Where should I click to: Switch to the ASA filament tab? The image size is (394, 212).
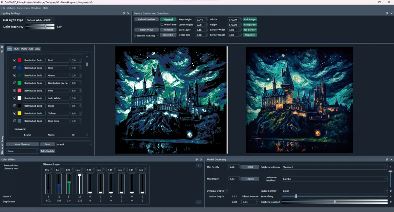point(37,49)
